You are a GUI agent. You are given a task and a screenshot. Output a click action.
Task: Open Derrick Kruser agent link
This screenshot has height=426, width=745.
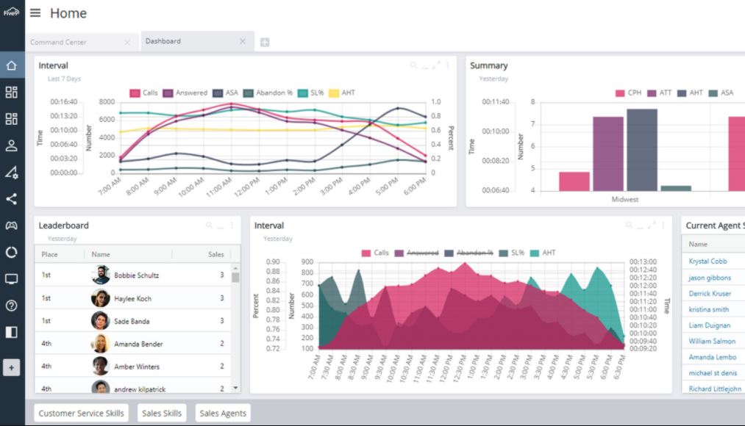point(710,294)
